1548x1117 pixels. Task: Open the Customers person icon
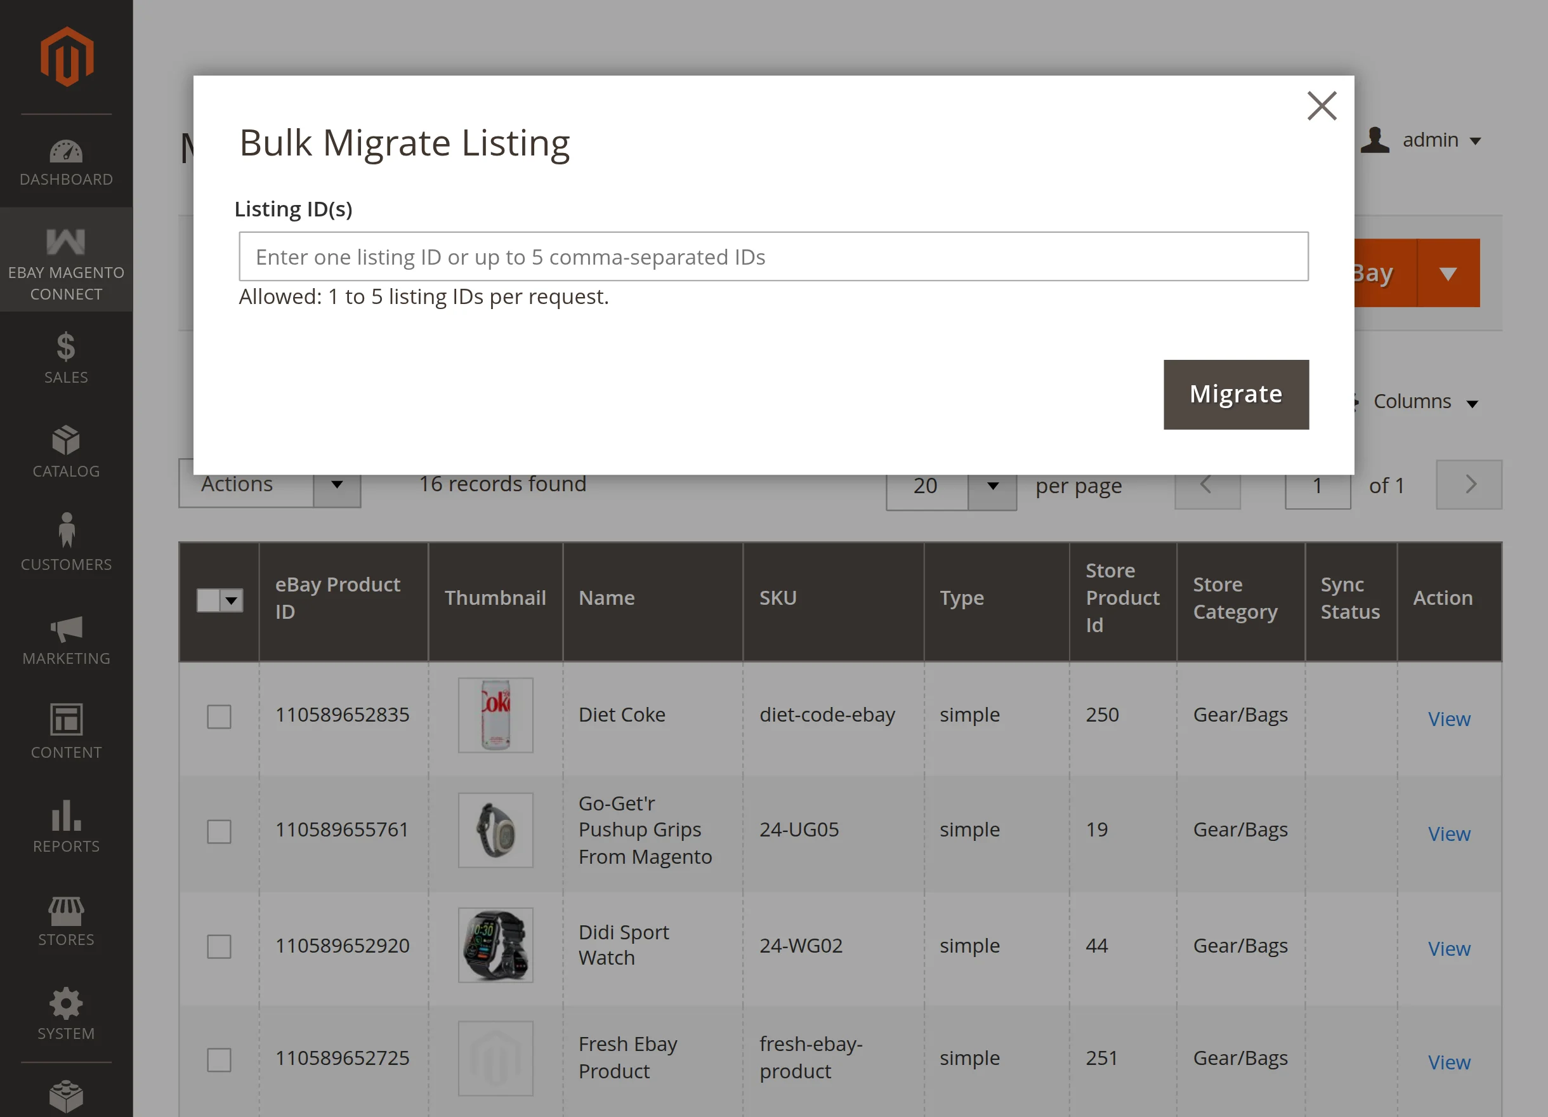click(x=66, y=531)
